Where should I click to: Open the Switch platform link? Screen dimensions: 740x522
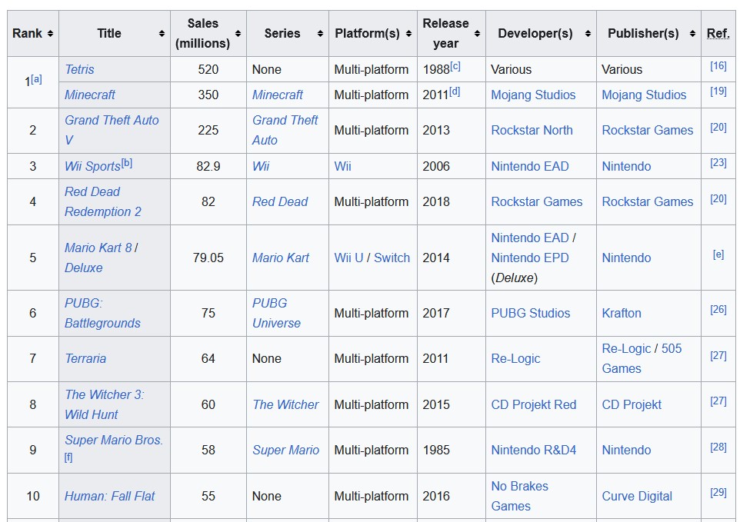[x=392, y=258]
